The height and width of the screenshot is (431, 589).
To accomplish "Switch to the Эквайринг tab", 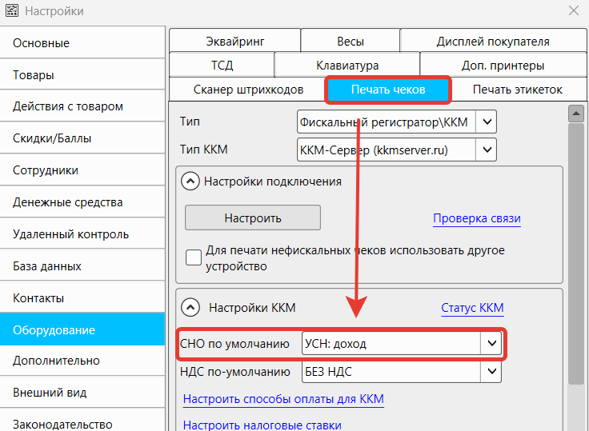I will click(234, 41).
